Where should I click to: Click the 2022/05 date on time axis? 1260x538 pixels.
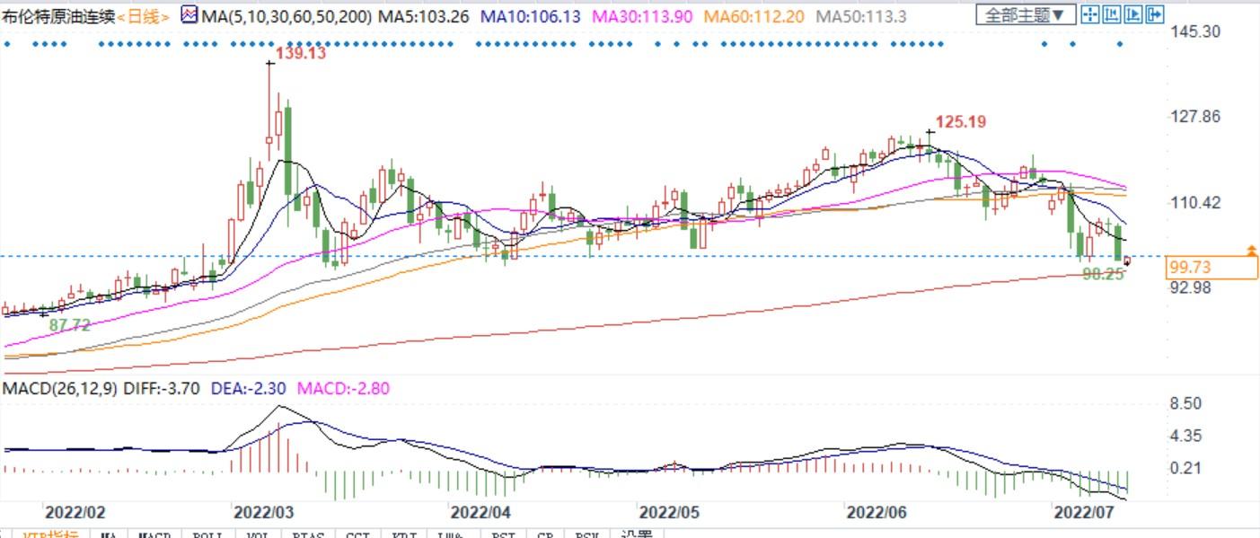click(668, 513)
